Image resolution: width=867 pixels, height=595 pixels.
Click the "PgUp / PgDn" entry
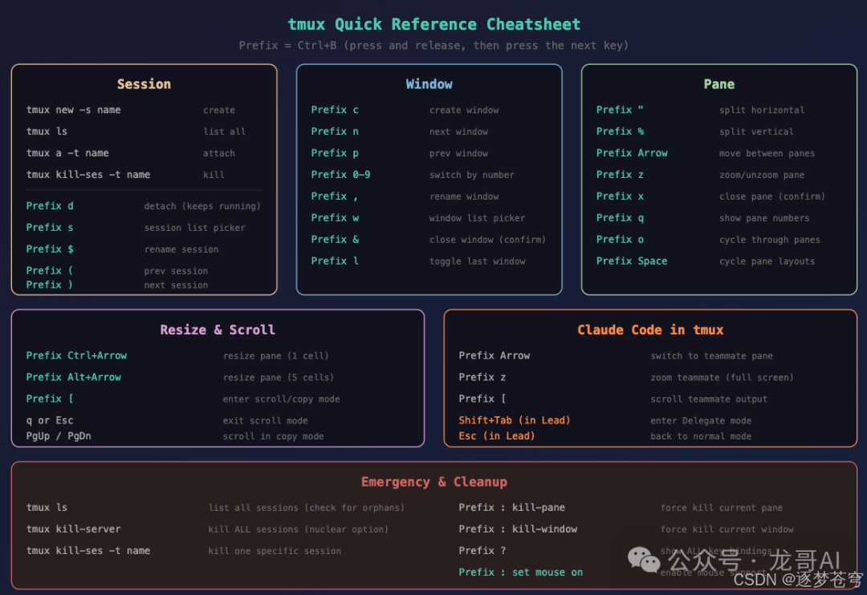(x=59, y=436)
